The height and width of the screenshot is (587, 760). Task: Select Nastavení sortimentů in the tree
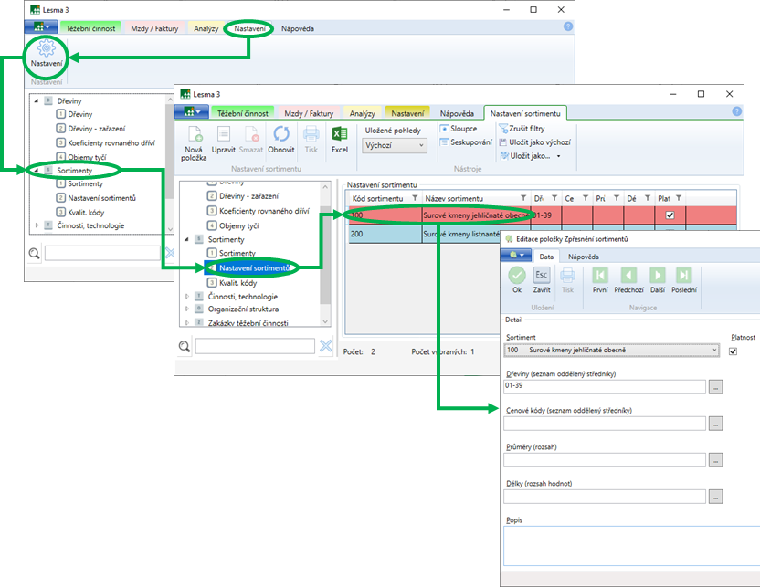(255, 267)
